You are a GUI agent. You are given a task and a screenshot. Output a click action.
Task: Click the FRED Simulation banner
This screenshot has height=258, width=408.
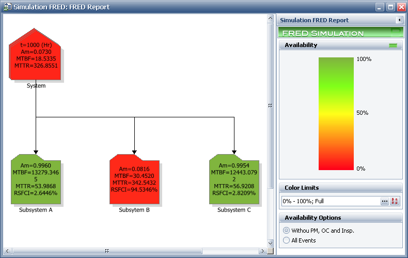pyautogui.click(x=340, y=33)
